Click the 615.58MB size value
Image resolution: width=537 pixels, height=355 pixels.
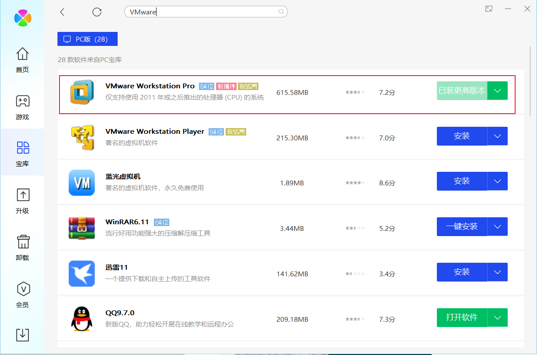292,92
